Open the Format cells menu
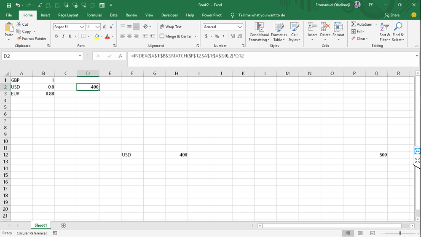Screen dimensions: 421x237 click(338, 32)
